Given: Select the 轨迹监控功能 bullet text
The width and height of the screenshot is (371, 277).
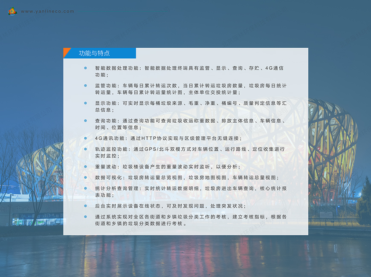Looking at the screenshot, I should (190, 153).
